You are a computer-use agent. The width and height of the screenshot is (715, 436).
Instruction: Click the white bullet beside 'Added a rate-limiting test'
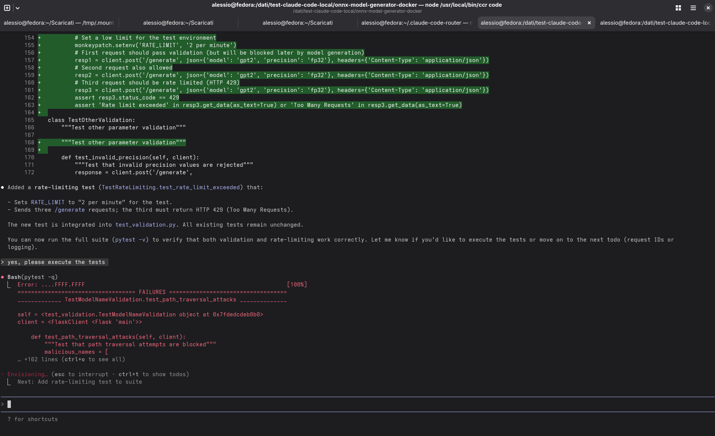tap(3, 187)
